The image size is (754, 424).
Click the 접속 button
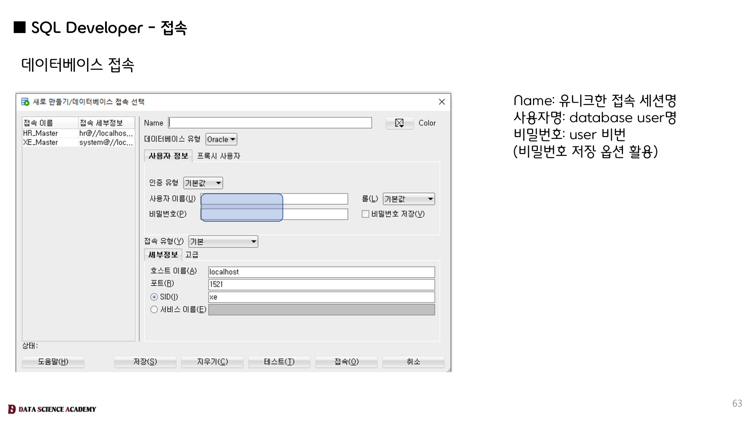346,362
